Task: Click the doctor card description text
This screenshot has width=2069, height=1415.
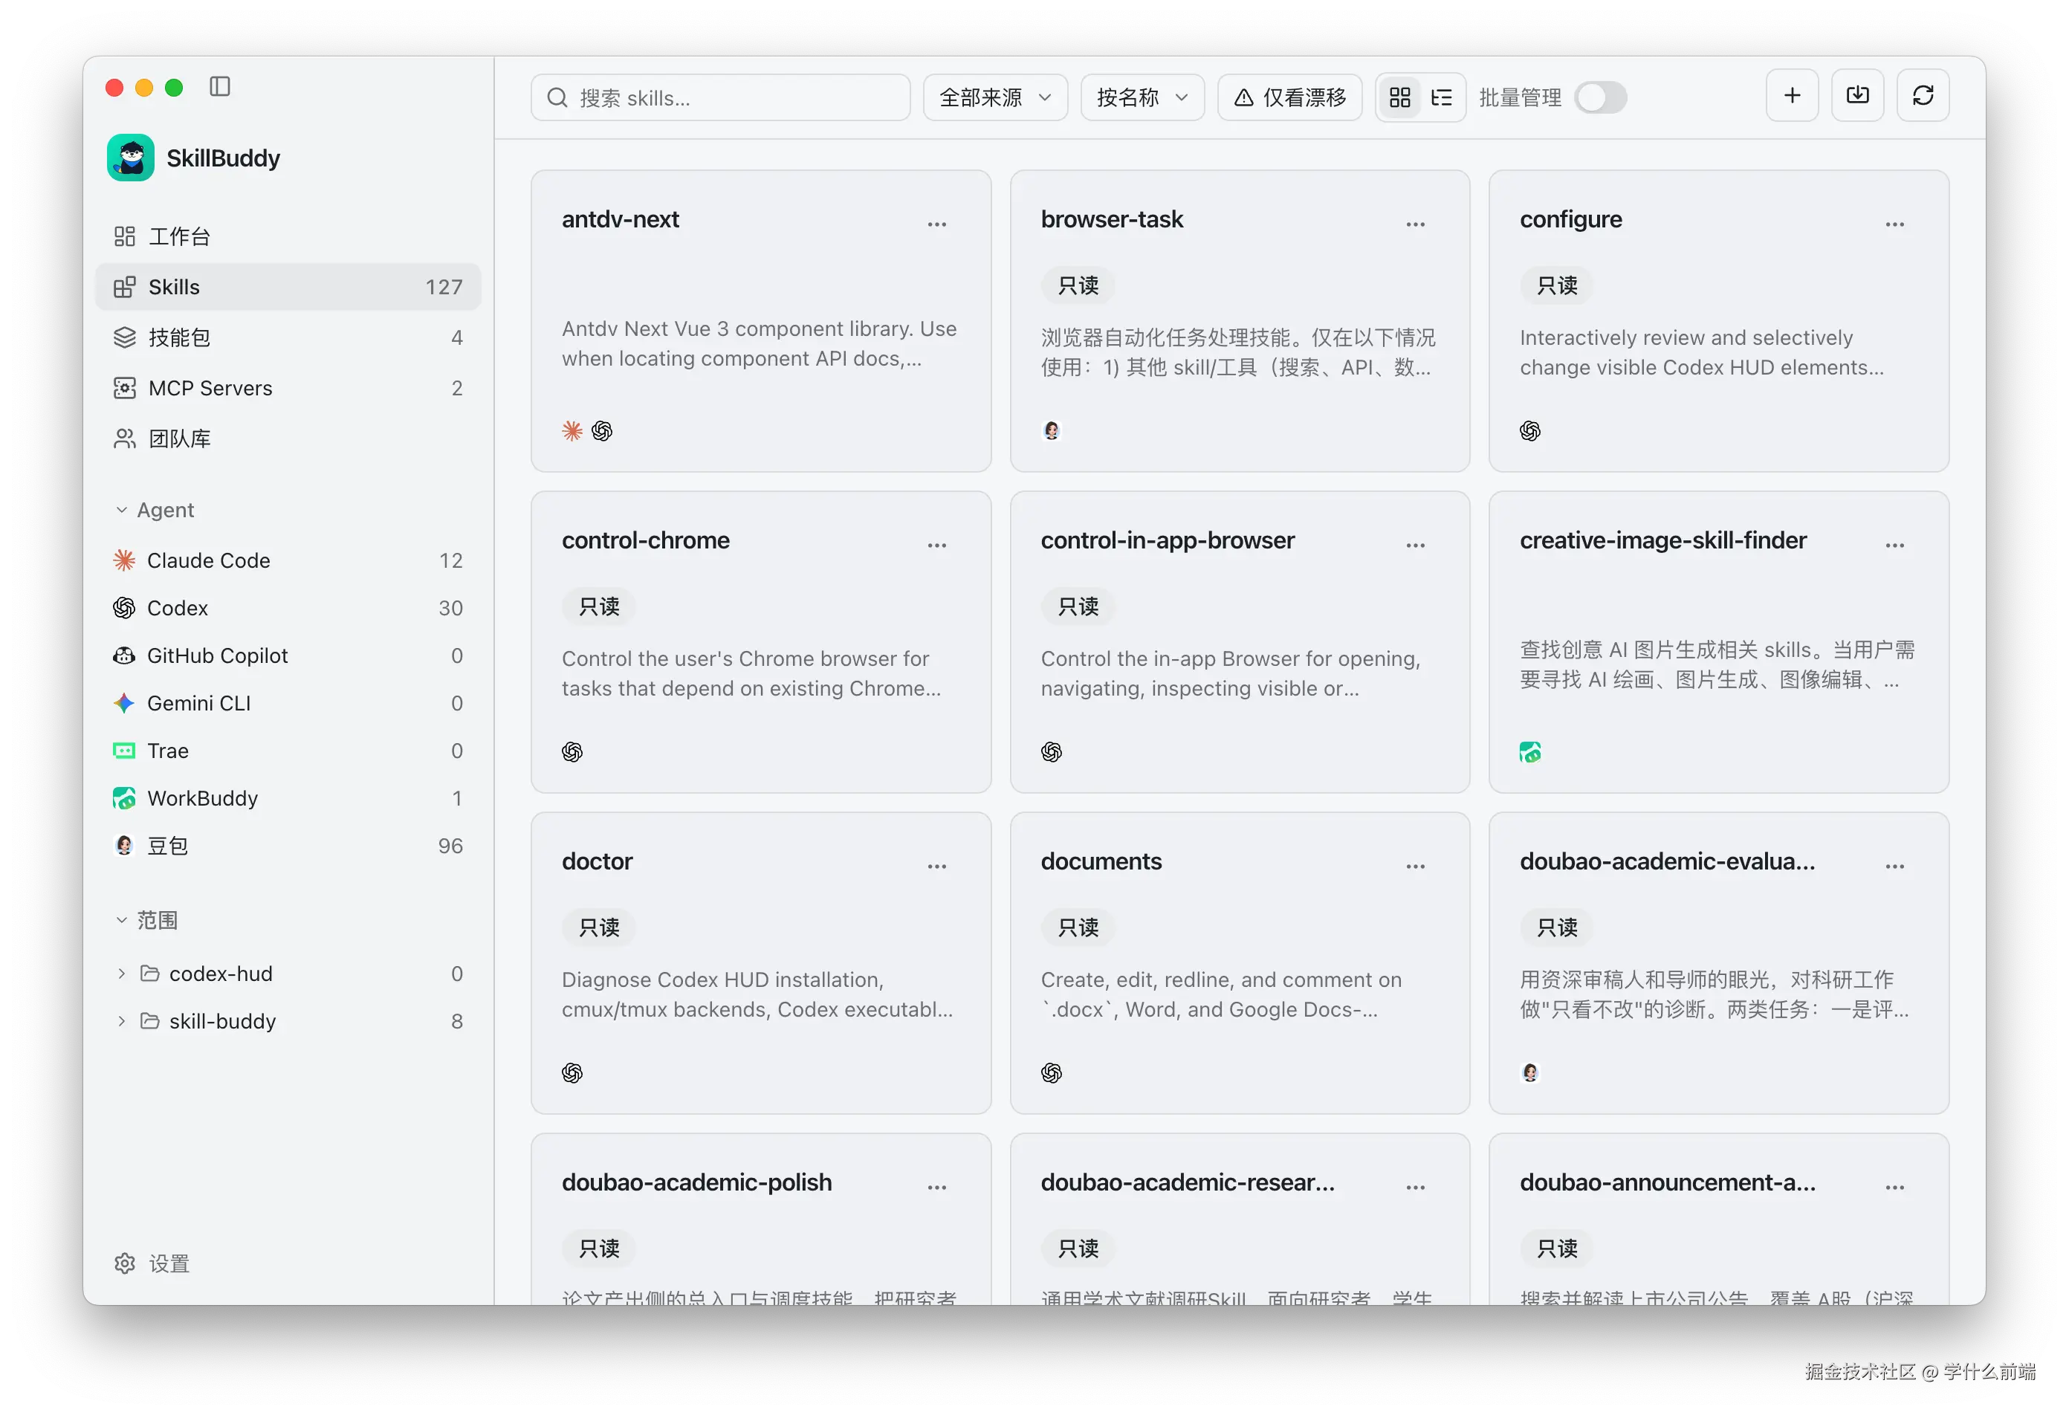Action: pos(757,994)
